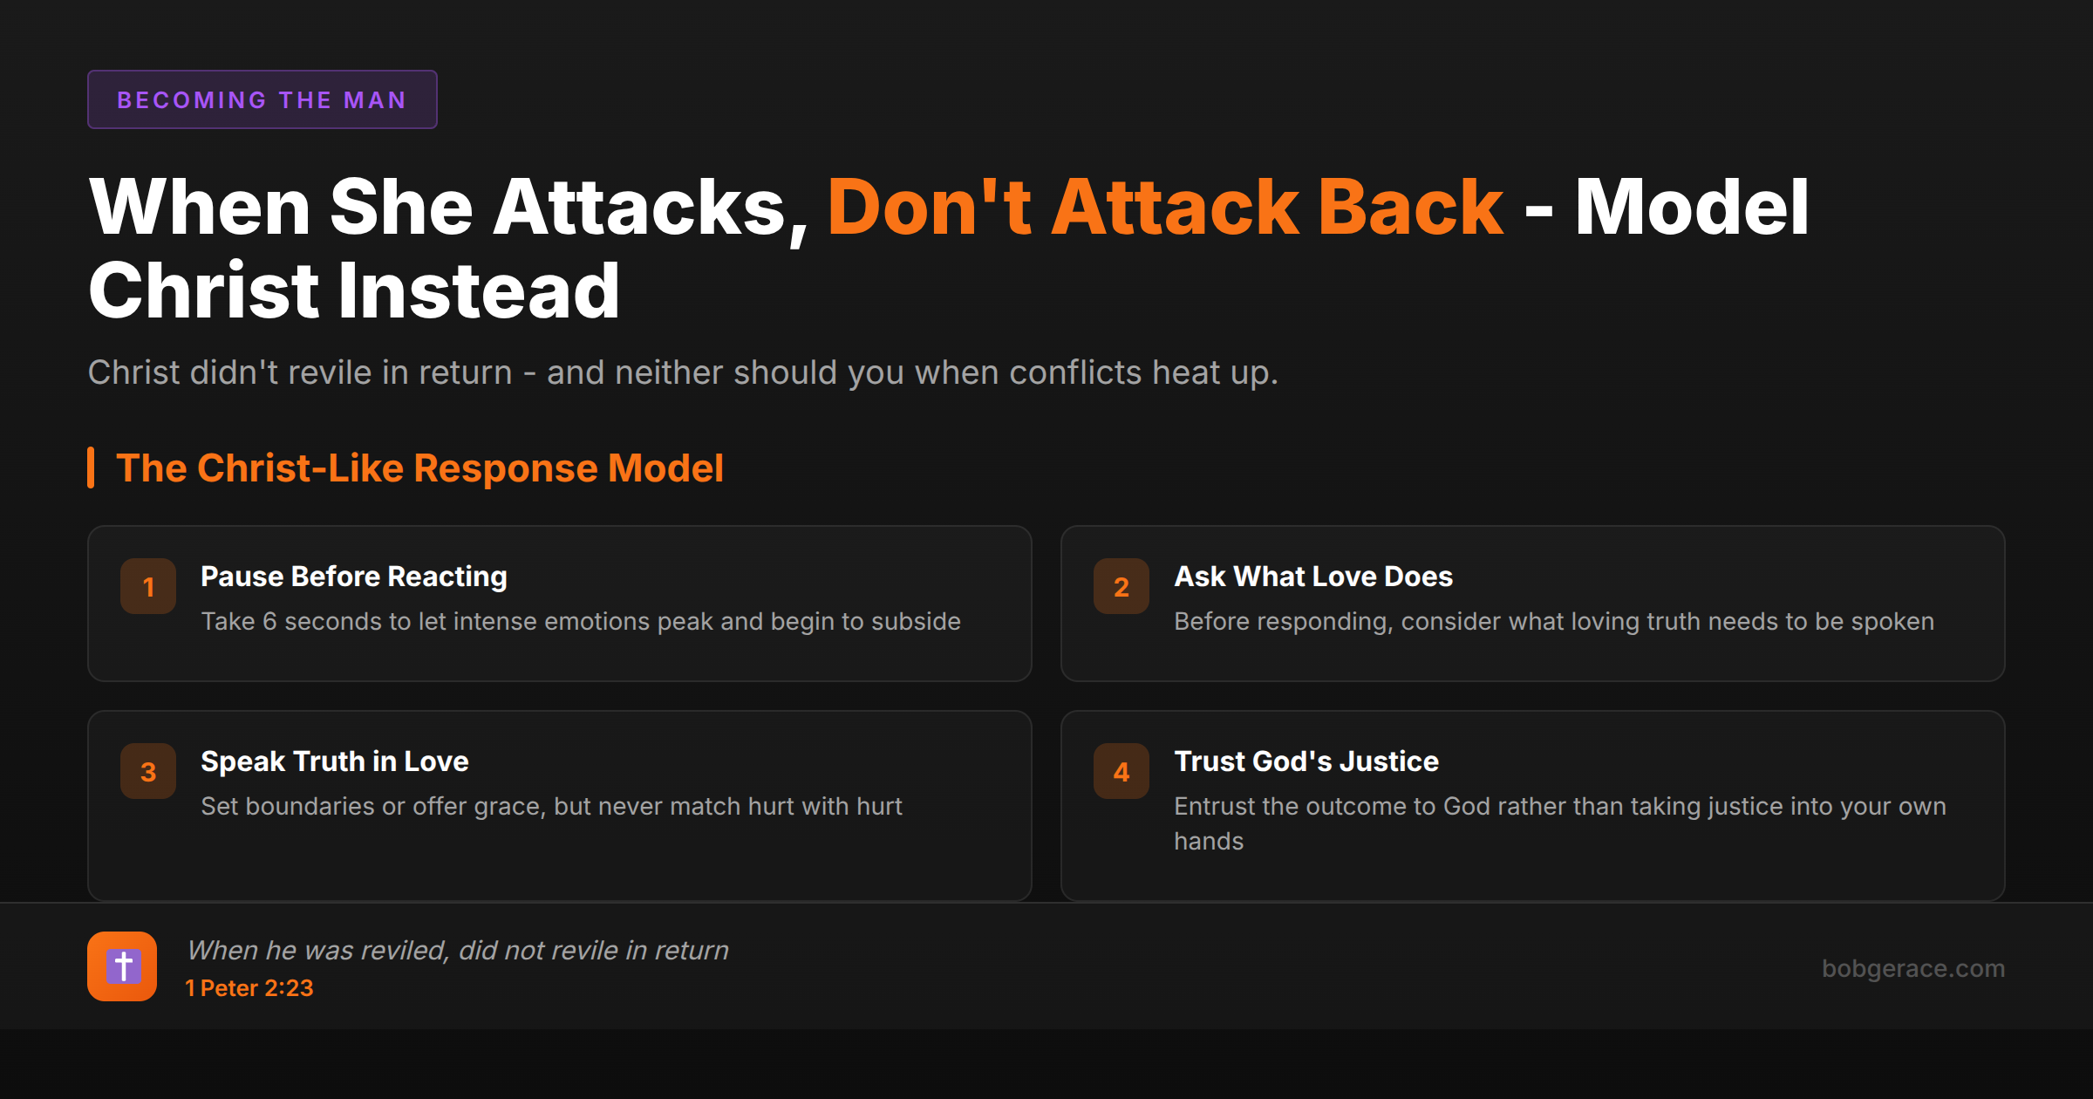Toggle the Trust God's Justice card

click(x=1533, y=802)
